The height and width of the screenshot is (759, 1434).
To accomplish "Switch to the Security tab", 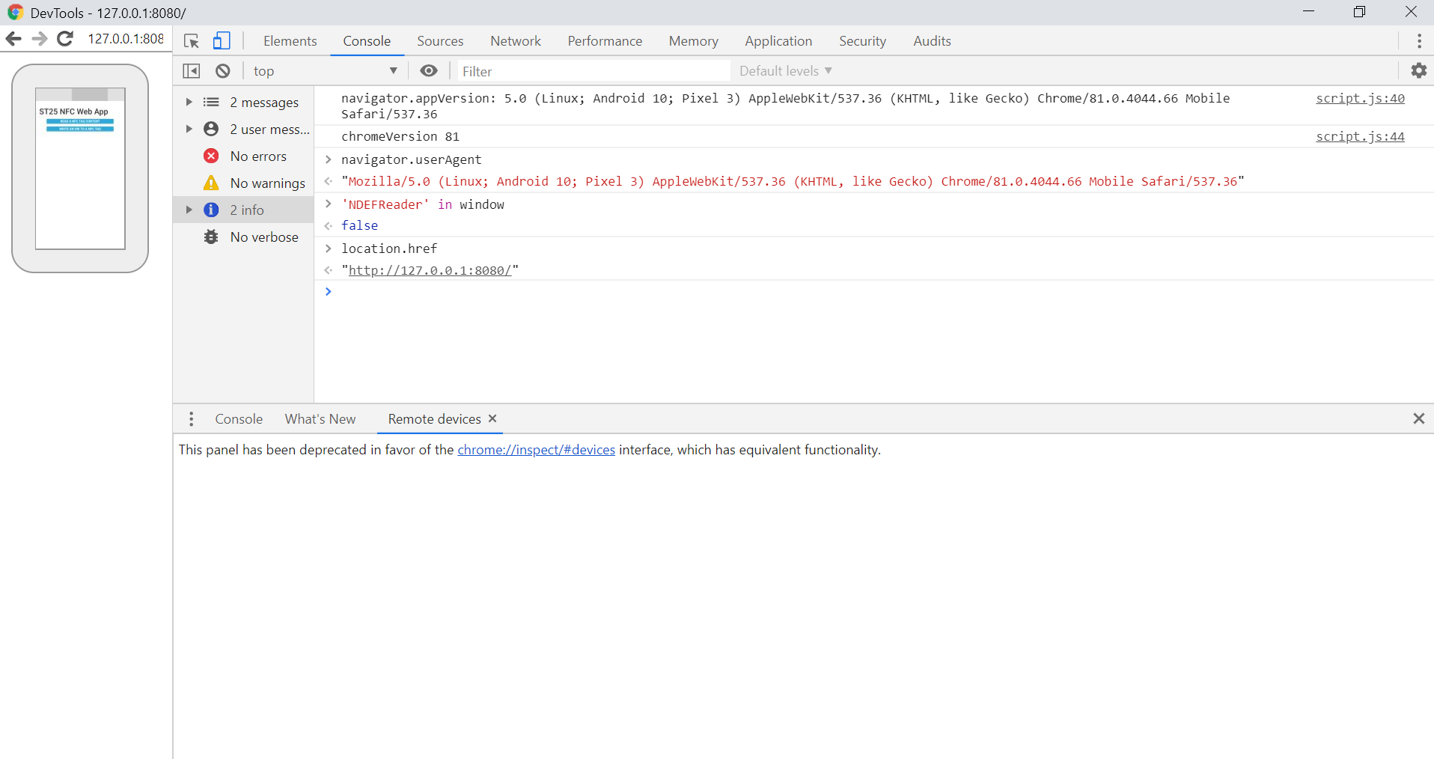I will tap(862, 41).
